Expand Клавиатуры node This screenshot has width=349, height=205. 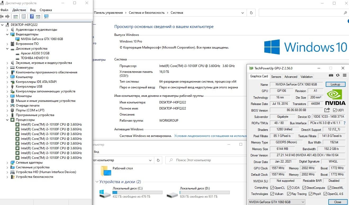(x=7, y=68)
